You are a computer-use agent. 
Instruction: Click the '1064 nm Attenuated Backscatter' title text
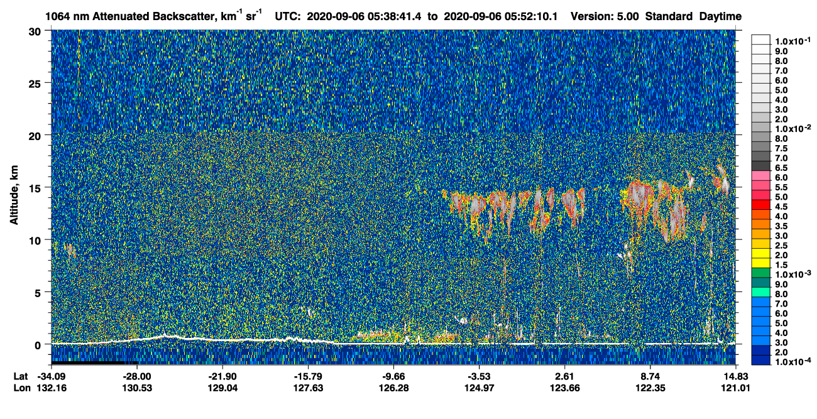(132, 16)
